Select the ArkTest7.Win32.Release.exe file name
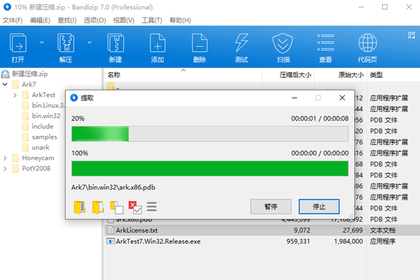Image resolution: width=420 pixels, height=280 pixels. (158, 241)
